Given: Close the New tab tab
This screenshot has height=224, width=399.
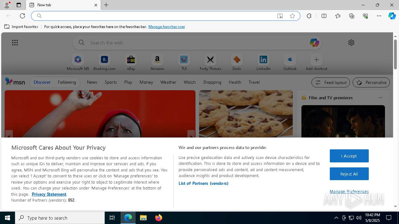Looking at the screenshot, I should (96, 5).
